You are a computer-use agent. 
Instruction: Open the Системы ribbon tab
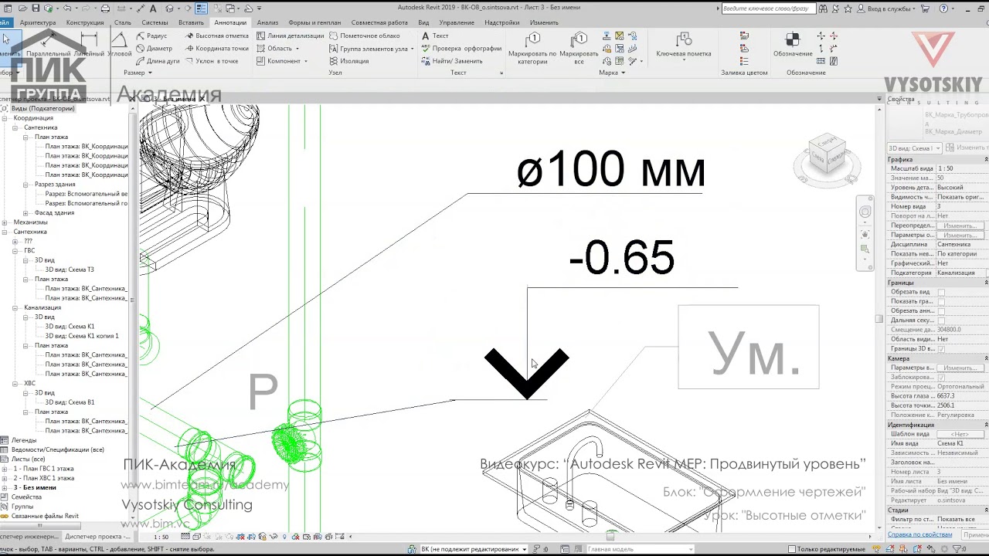click(155, 22)
